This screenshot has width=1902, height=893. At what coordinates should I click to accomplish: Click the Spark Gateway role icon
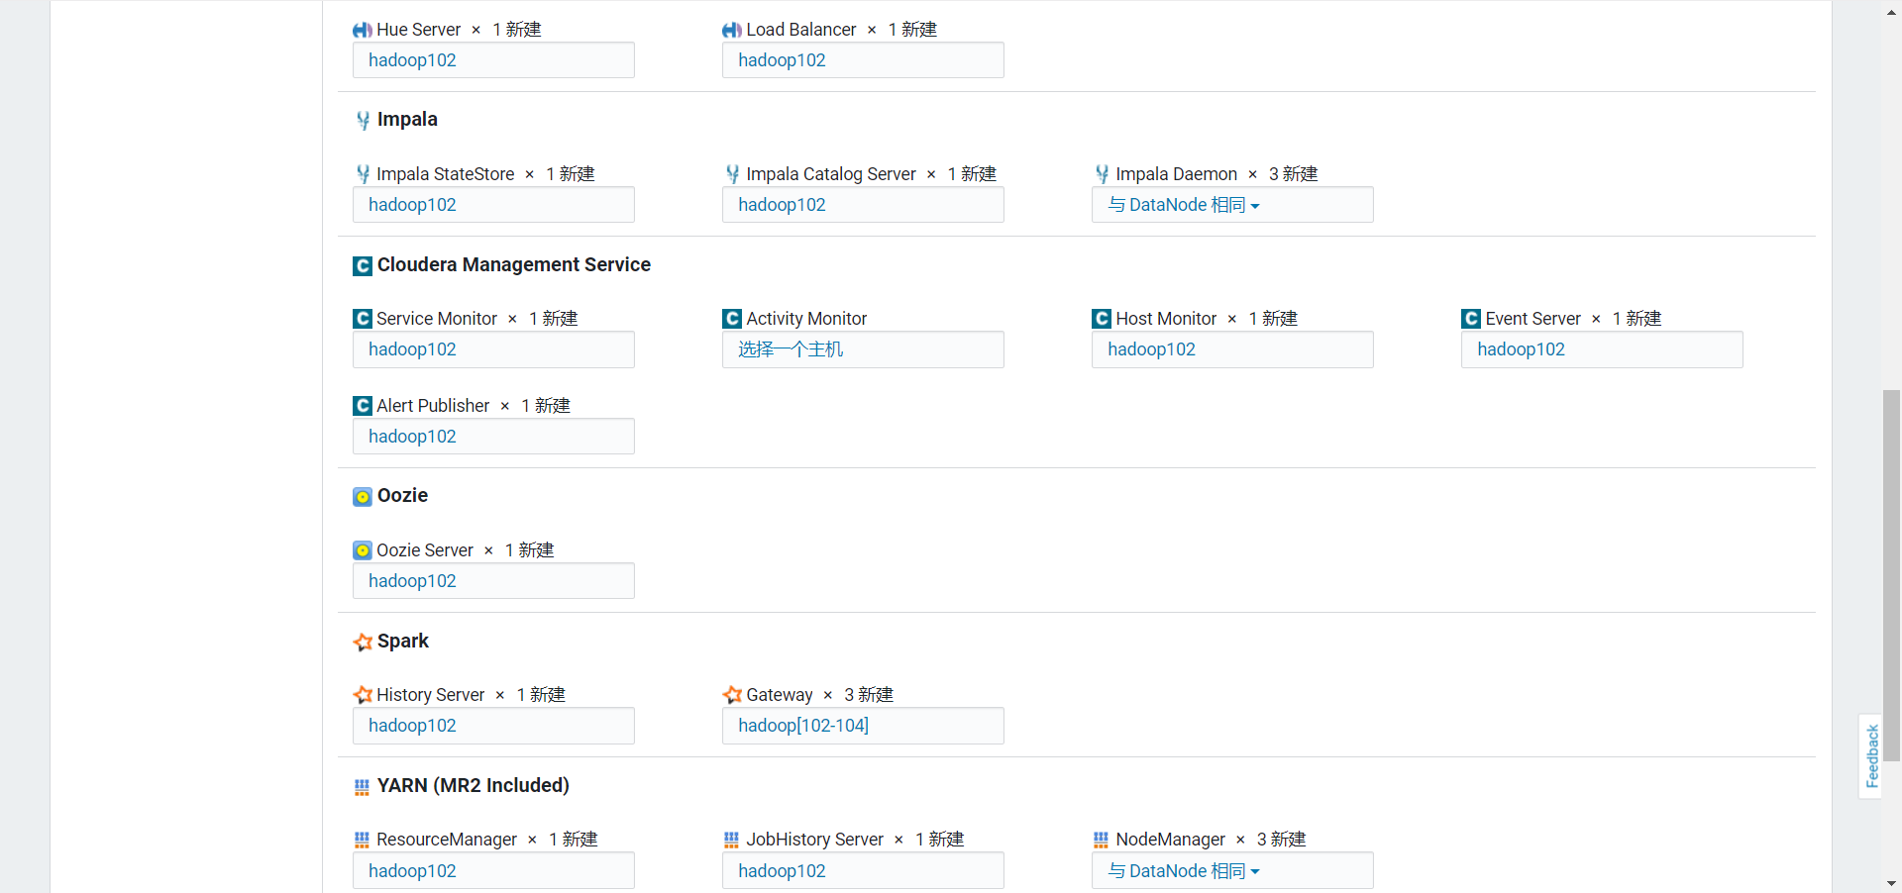click(732, 695)
